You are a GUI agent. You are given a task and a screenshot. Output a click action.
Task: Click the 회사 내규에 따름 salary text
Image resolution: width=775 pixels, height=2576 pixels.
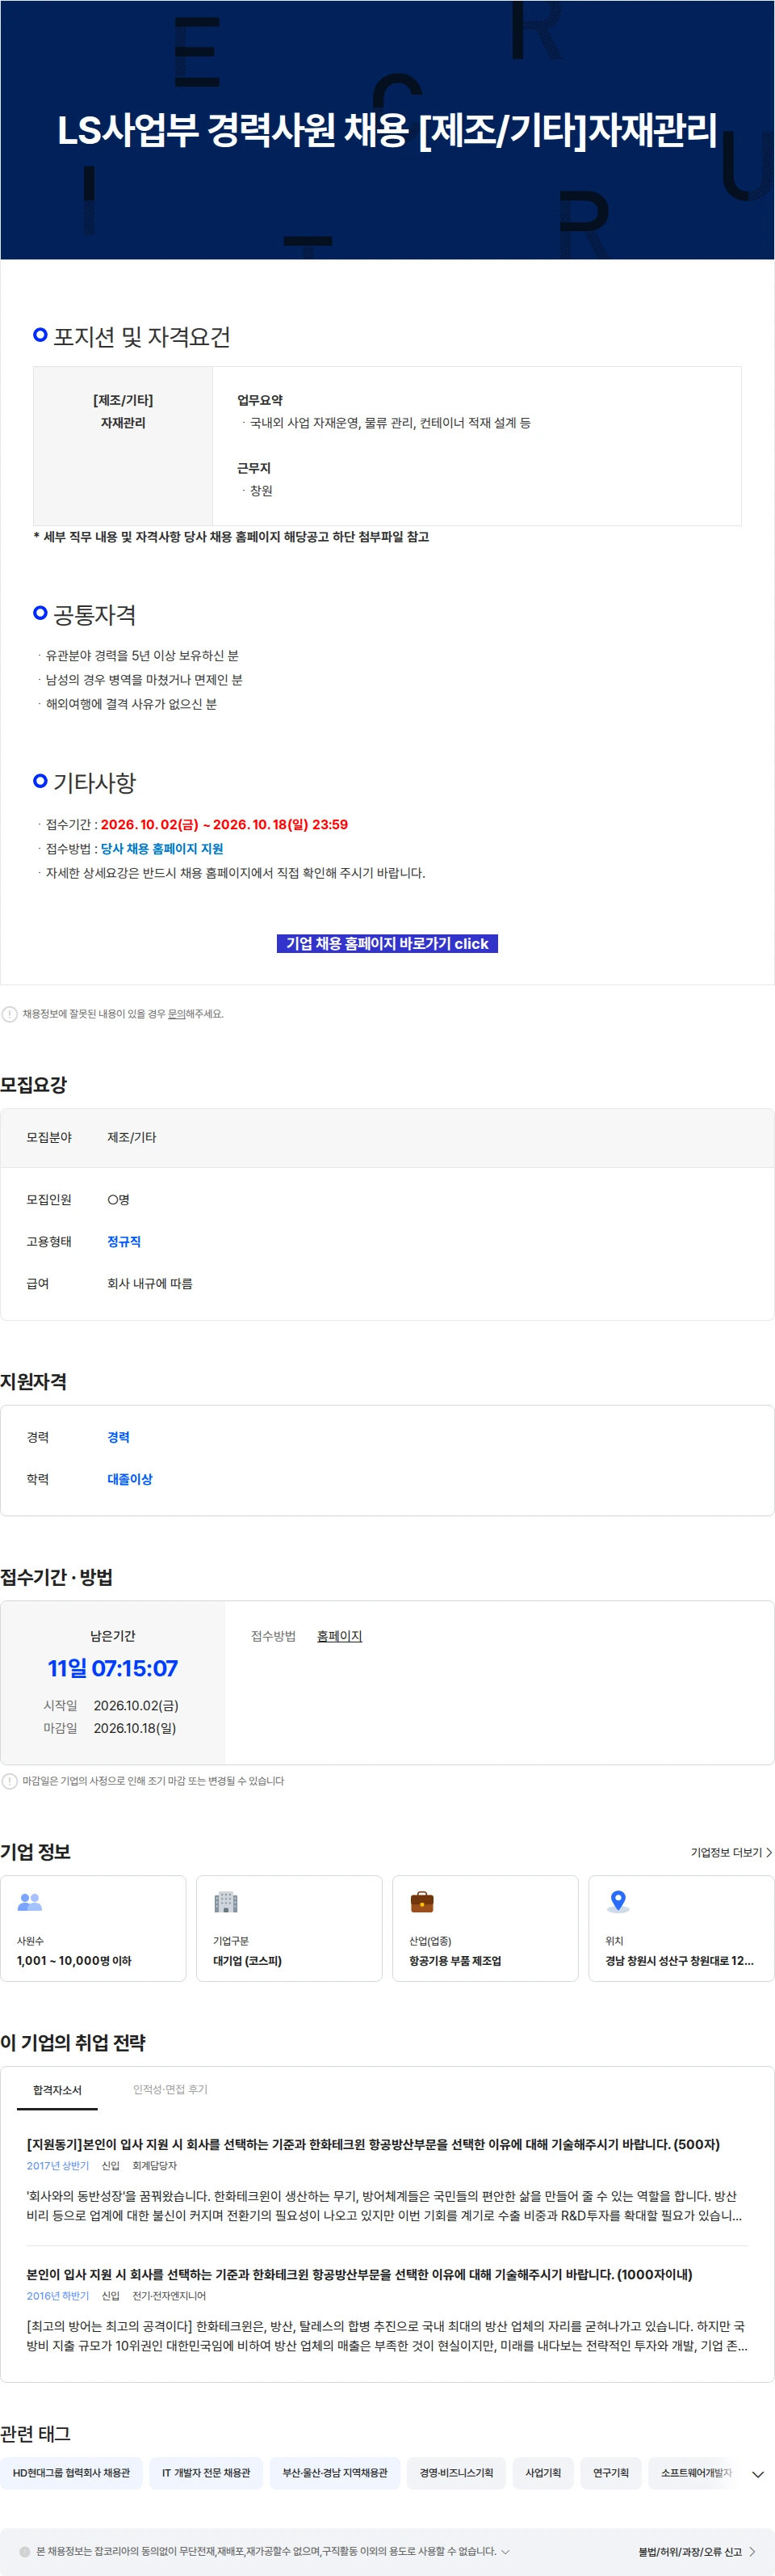tap(150, 1283)
